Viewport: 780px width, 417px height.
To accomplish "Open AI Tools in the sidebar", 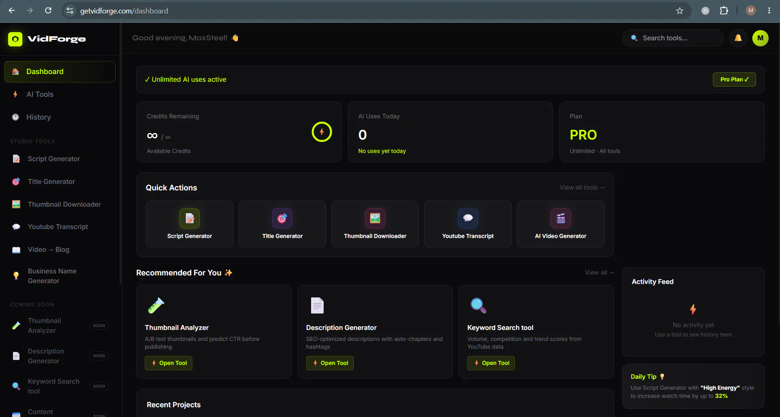I will (x=60, y=94).
